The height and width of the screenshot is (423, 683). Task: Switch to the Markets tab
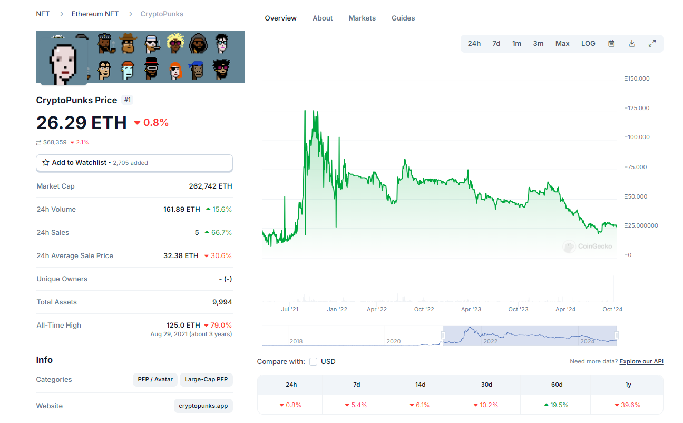[x=362, y=18]
